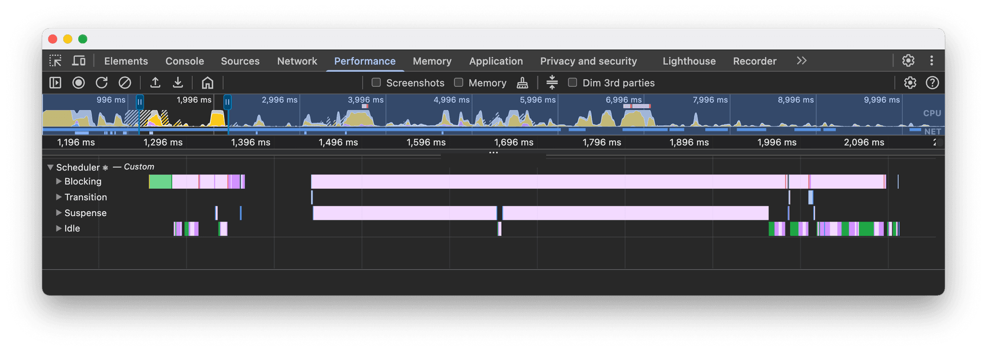Enable the Memory checkbox
Image resolution: width=987 pixels, height=351 pixels.
(459, 83)
